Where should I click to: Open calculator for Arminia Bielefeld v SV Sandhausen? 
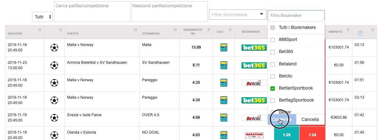tap(223, 65)
